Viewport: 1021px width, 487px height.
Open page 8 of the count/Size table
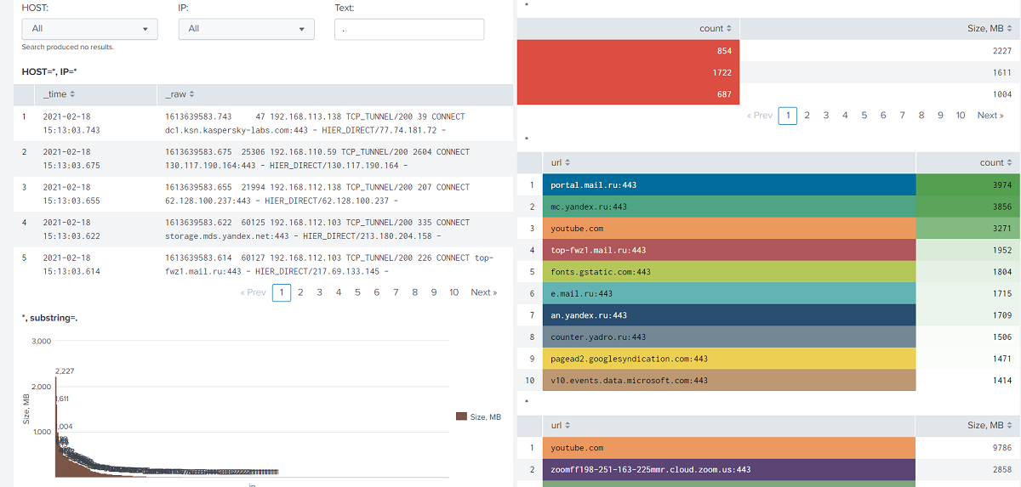[x=921, y=116]
